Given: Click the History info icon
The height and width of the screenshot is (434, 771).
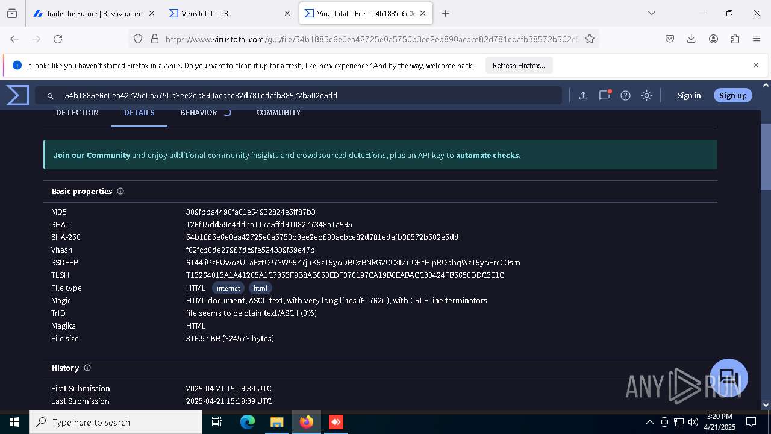Looking at the screenshot, I should point(87,368).
